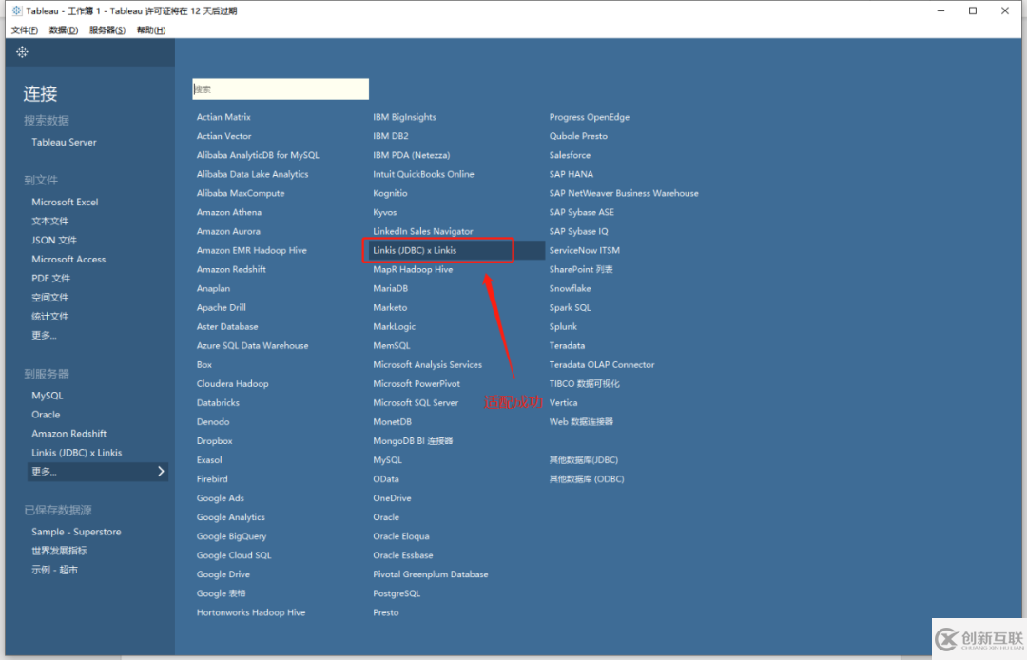Select Progress OpenEdge connector
The height and width of the screenshot is (660, 1027).
click(589, 117)
